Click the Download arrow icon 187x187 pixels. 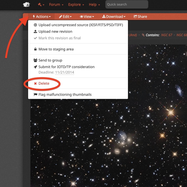click(x=104, y=16)
